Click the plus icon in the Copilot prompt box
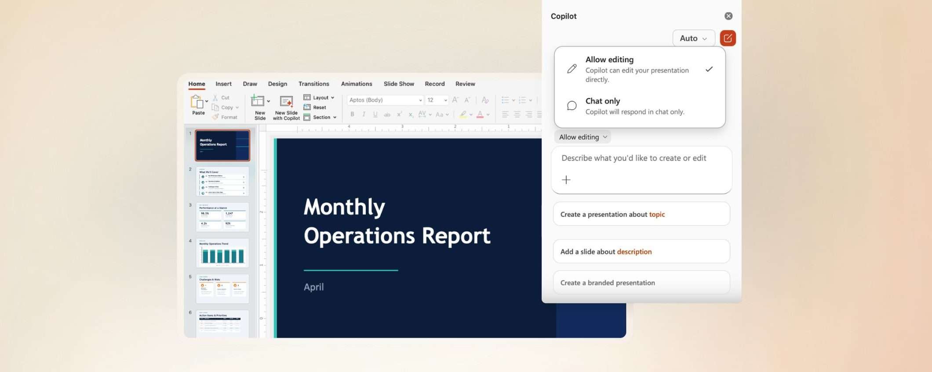The width and height of the screenshot is (932, 372). [566, 180]
